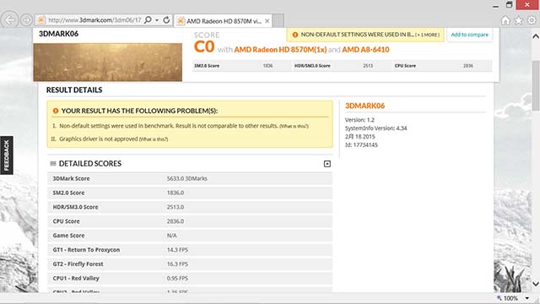Click the browser Back arrow button
Image resolution: width=540 pixels, height=304 pixels.
[10, 20]
